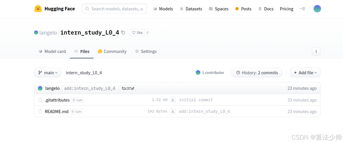Expand the extra navigation menu icon

point(302,9)
